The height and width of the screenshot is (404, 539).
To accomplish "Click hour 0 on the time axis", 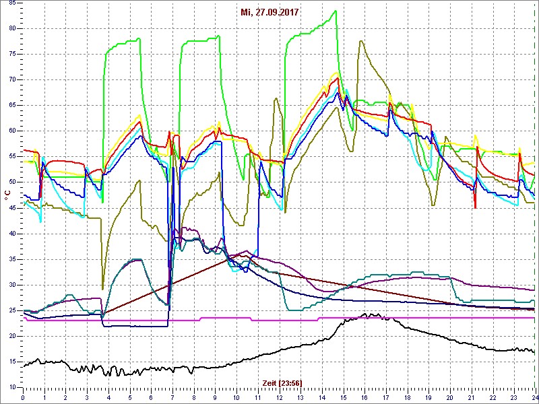I will (x=23, y=396).
